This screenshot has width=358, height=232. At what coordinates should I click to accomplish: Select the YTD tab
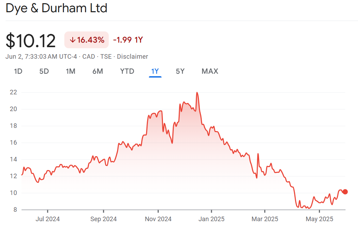pos(127,71)
